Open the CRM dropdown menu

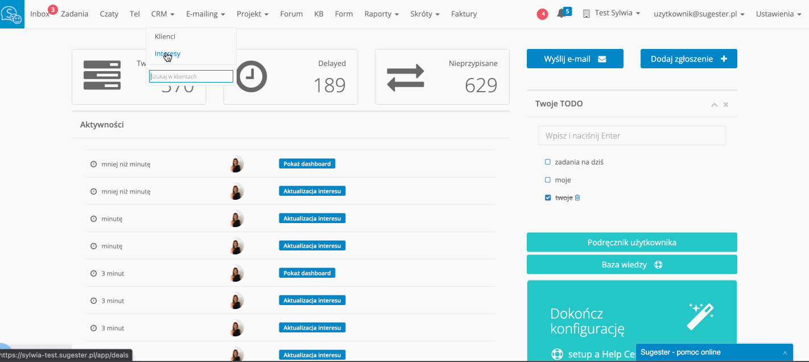pyautogui.click(x=163, y=14)
